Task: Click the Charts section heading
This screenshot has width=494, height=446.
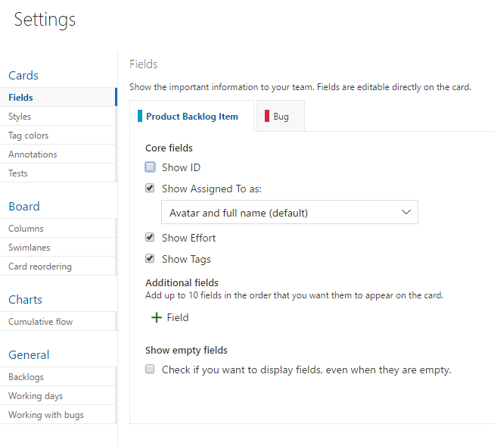Action: [x=25, y=299]
